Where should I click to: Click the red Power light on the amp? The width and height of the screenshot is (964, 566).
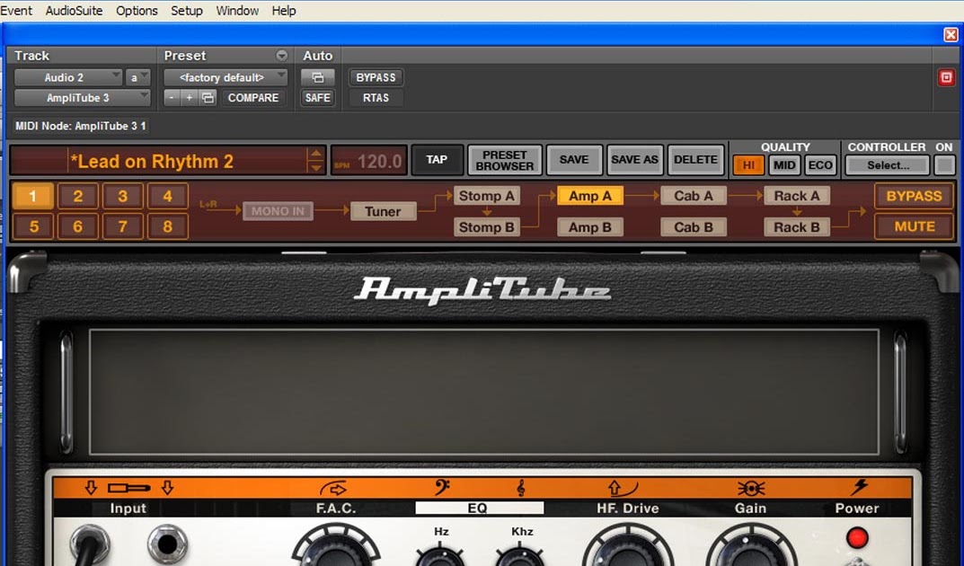pyautogui.click(x=857, y=538)
